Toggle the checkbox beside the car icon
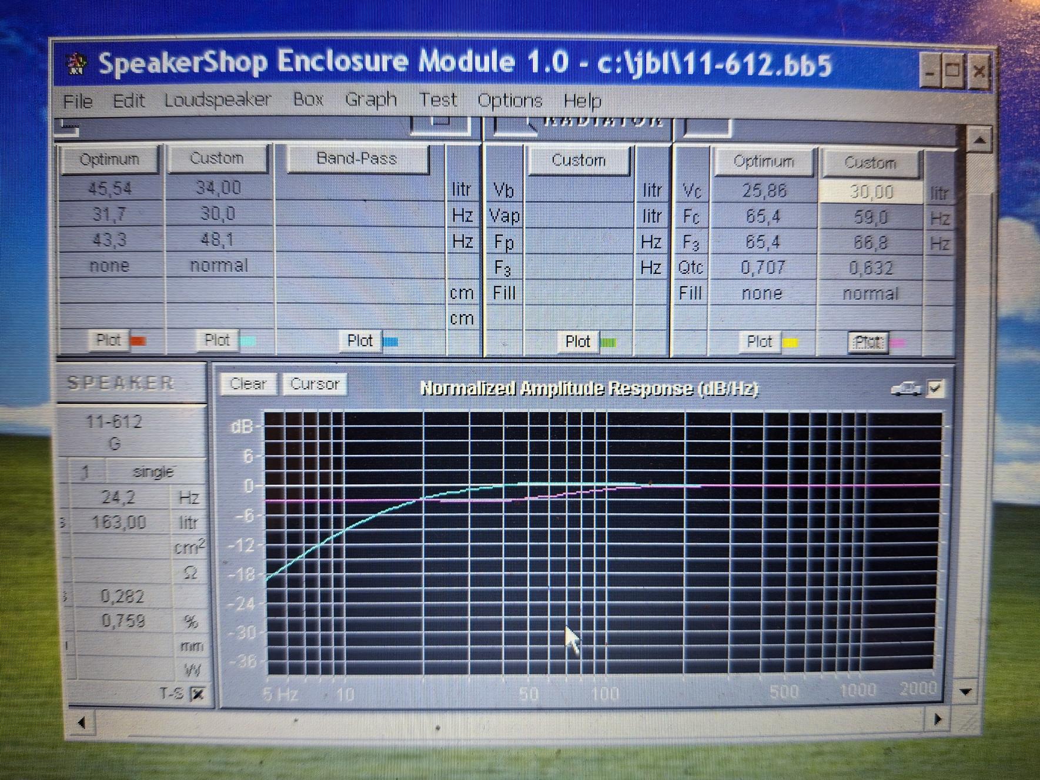 (x=935, y=388)
